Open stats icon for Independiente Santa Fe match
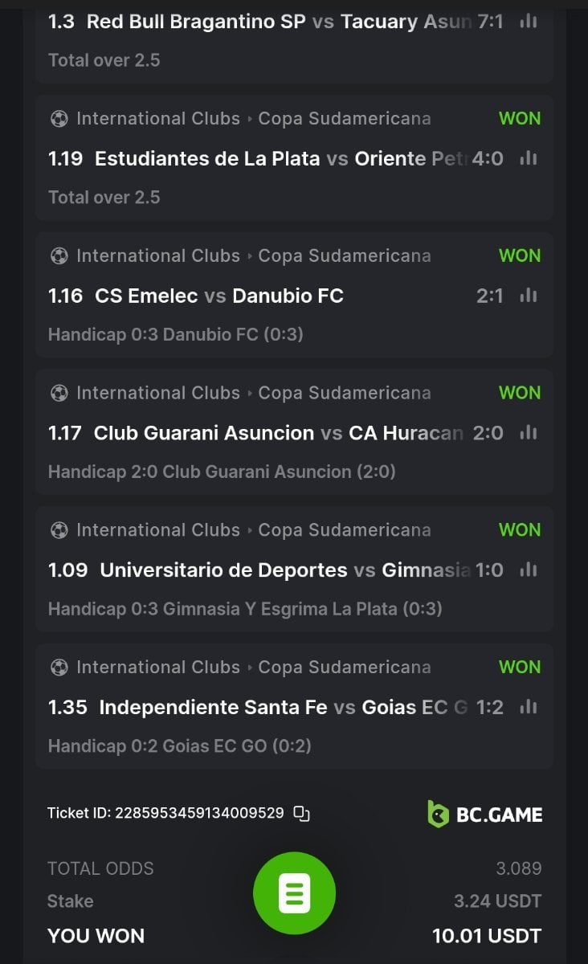The height and width of the screenshot is (964, 588). pos(528,708)
